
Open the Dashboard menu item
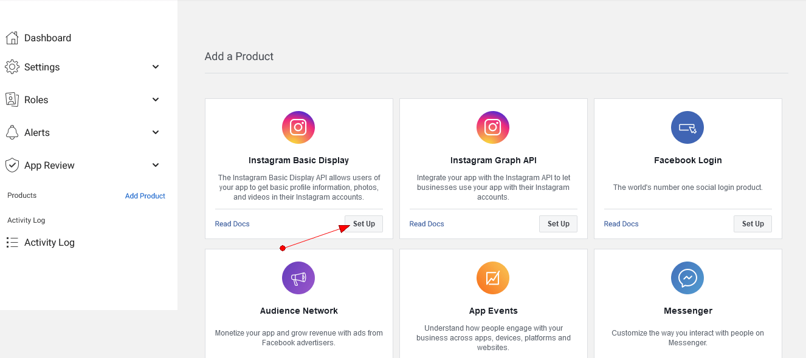[47, 38]
